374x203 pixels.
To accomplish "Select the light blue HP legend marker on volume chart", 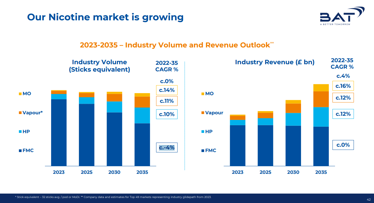I will [20, 131].
